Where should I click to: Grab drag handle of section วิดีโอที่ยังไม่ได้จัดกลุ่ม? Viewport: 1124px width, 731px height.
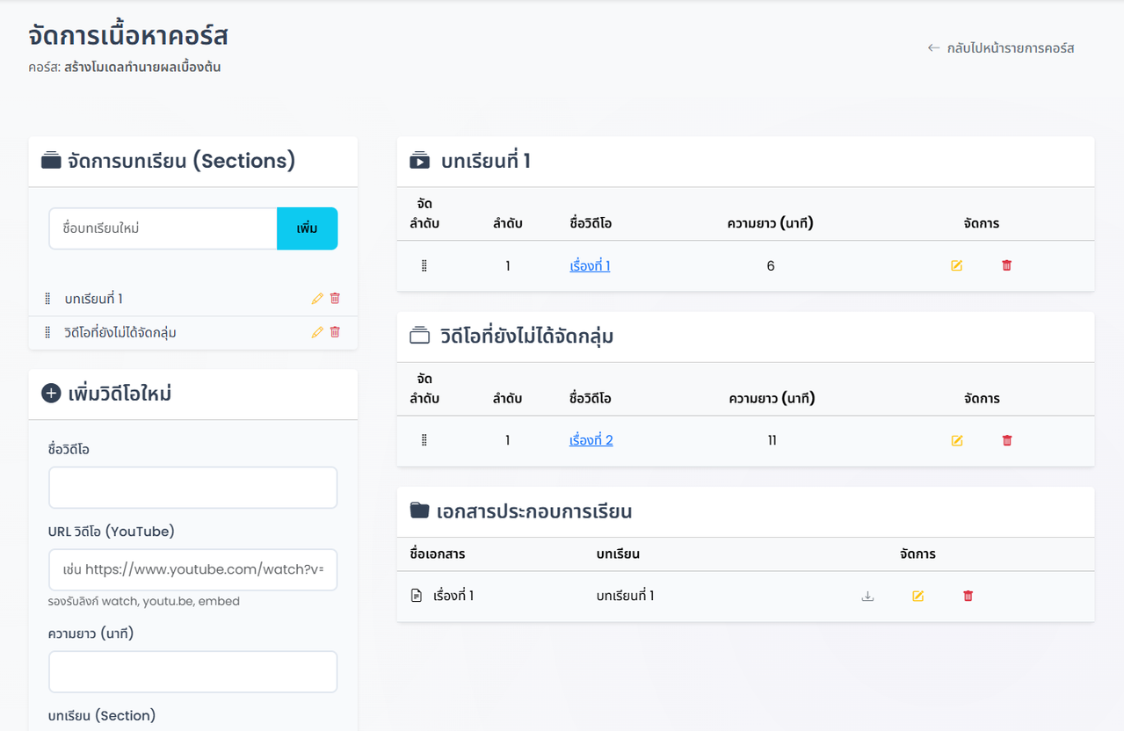47,332
